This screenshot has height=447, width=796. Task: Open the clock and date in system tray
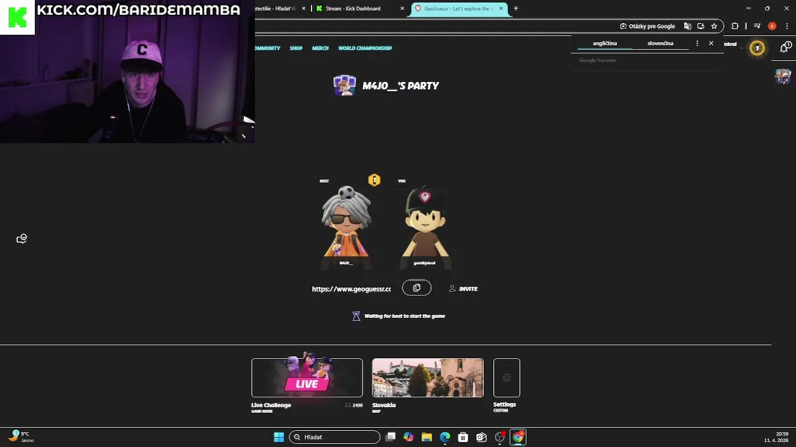tap(776, 437)
